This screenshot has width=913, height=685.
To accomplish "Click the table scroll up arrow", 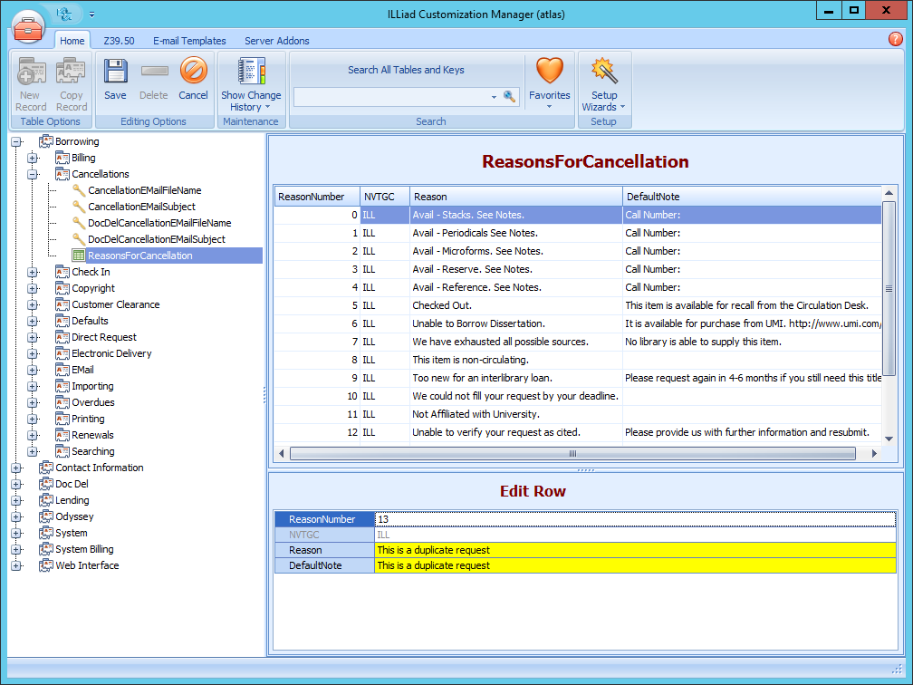I will tap(889, 193).
